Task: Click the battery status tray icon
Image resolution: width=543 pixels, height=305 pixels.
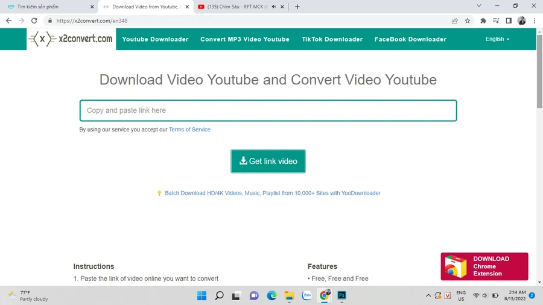Action: 495,296
